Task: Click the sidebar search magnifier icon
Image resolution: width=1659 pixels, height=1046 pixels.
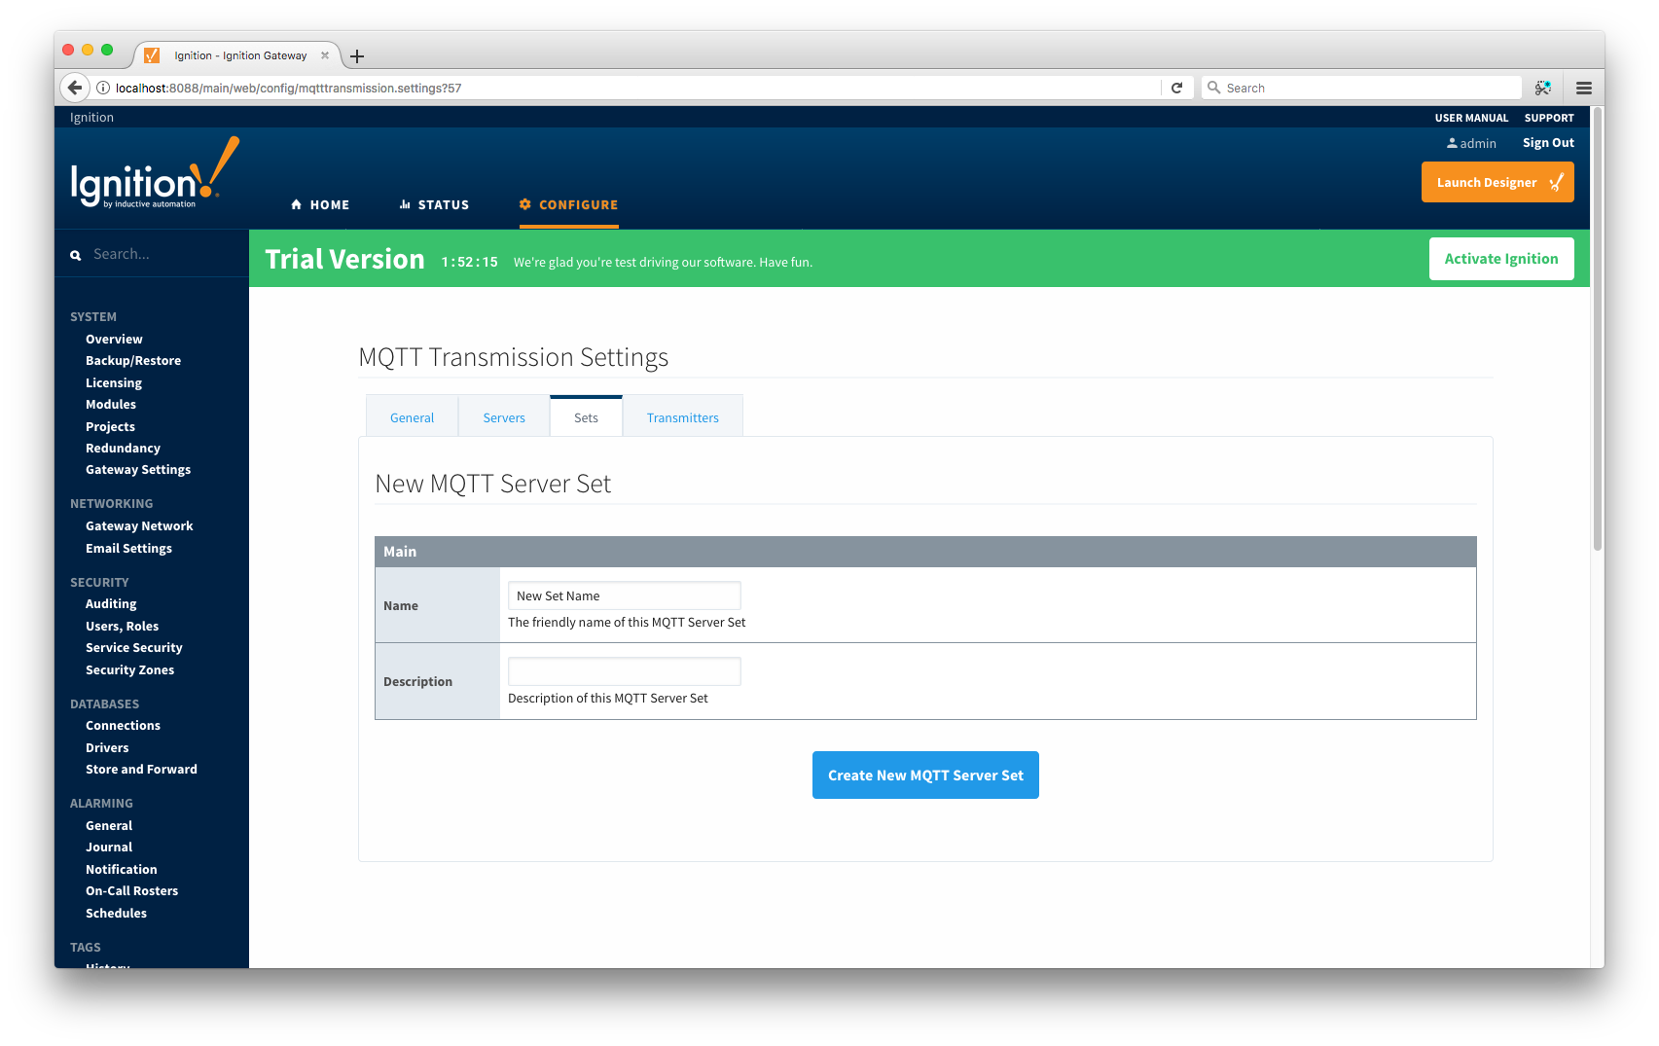Action: 75,255
